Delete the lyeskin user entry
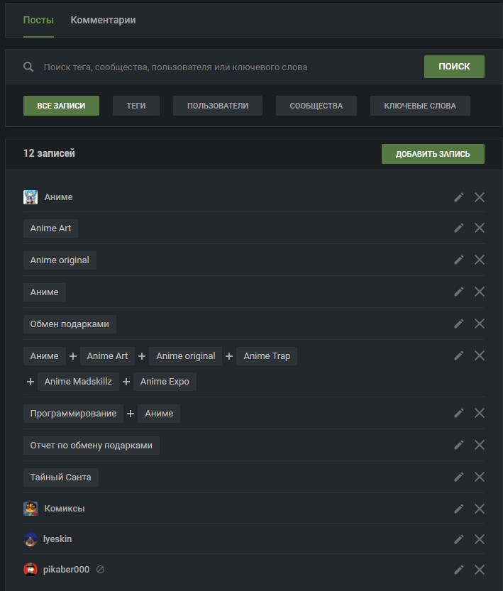The width and height of the screenshot is (503, 591). click(480, 539)
